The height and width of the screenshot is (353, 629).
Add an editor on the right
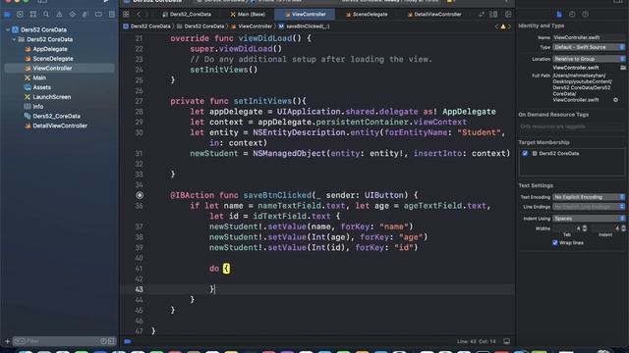point(508,15)
